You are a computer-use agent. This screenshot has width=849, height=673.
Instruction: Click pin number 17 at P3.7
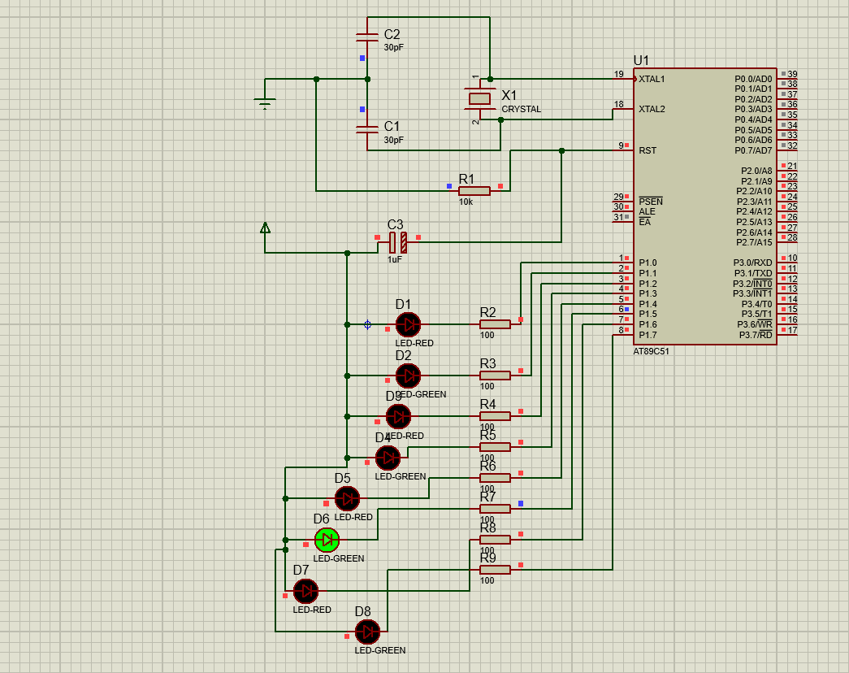pos(792,330)
